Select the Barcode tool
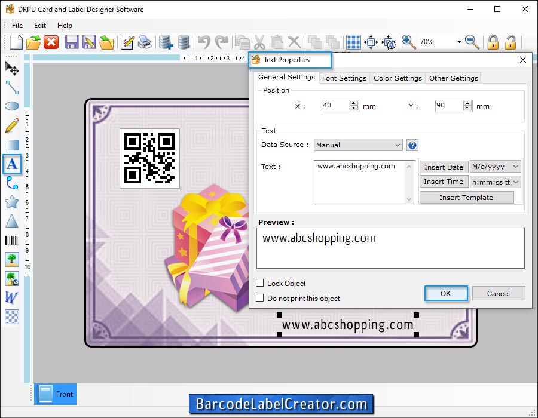 coord(12,241)
